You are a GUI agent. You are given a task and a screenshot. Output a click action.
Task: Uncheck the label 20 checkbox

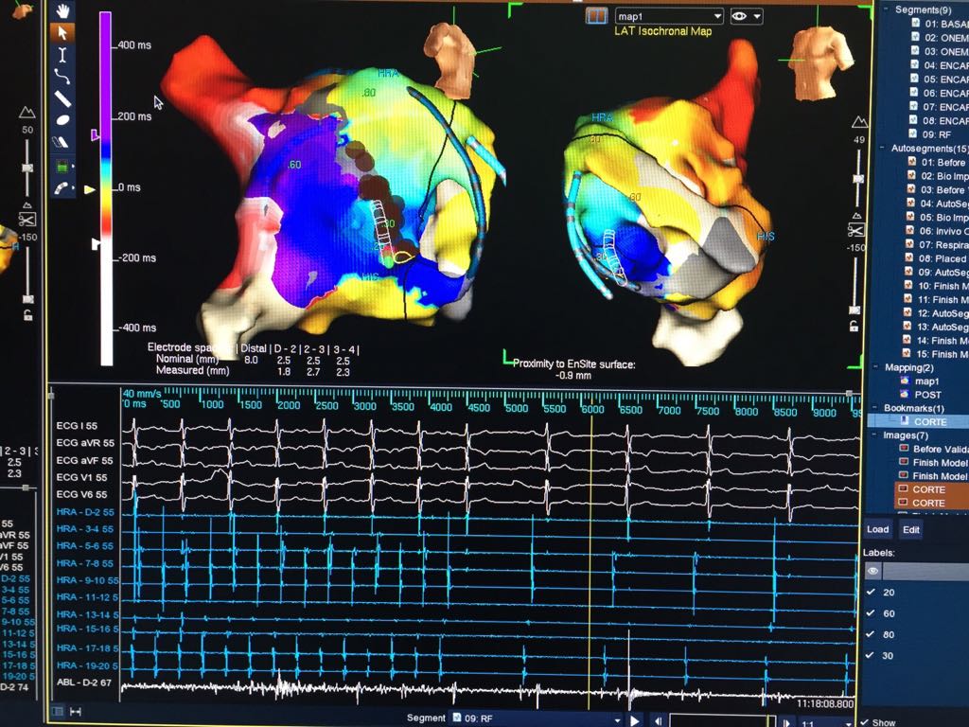(x=872, y=592)
